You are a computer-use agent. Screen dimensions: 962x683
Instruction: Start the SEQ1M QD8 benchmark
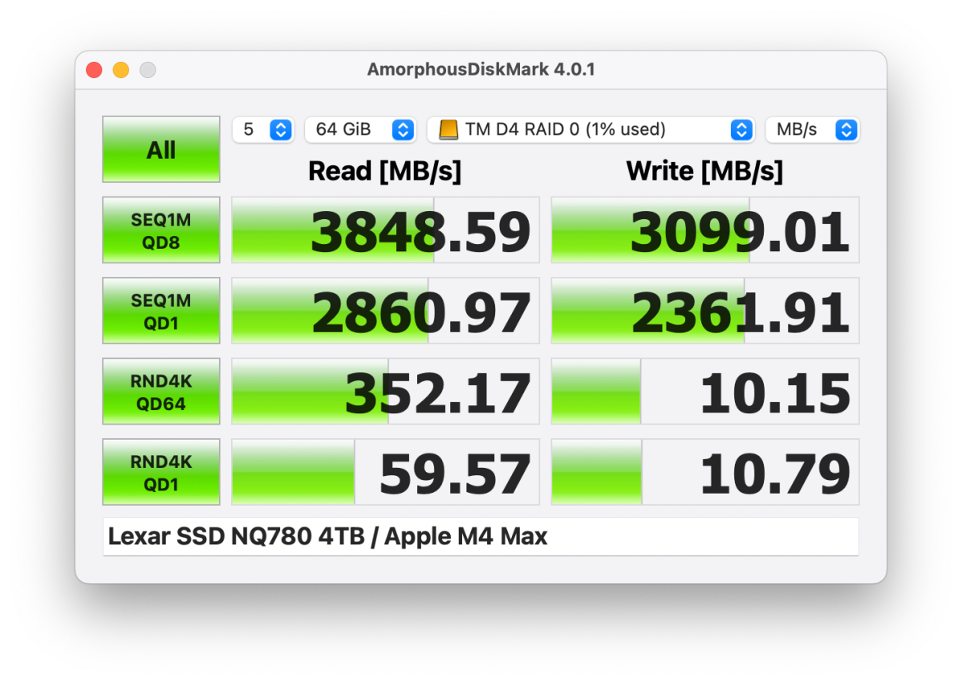(160, 230)
